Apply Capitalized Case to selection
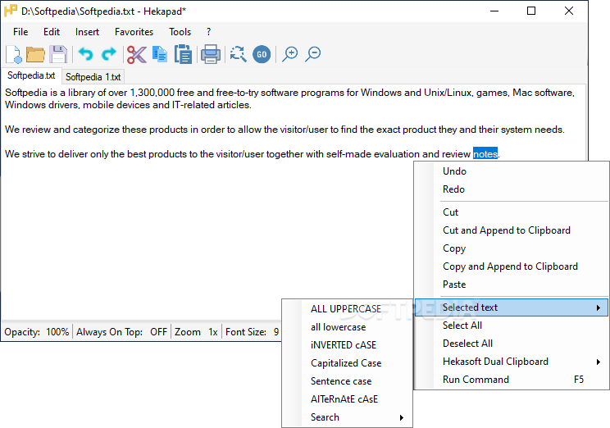 coord(347,363)
